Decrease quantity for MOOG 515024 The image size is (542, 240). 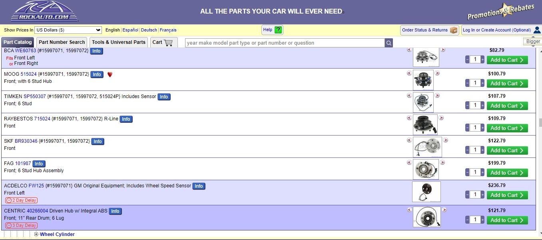point(467,83)
